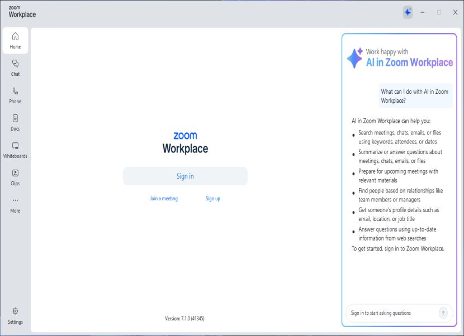
Task: Open the Chat section icon
Action: (16, 68)
